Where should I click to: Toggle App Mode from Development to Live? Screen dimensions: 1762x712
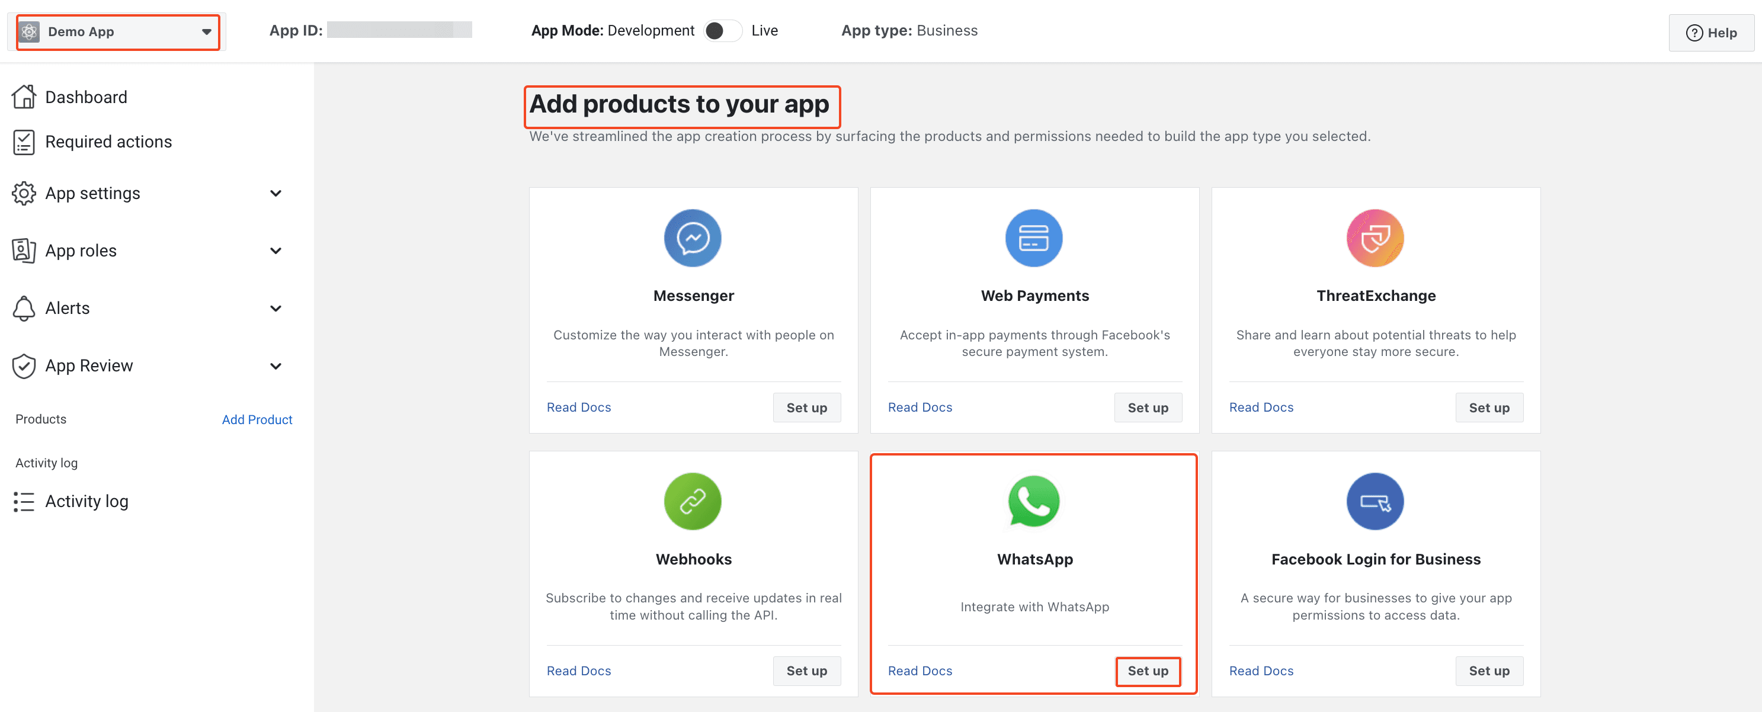point(722,31)
